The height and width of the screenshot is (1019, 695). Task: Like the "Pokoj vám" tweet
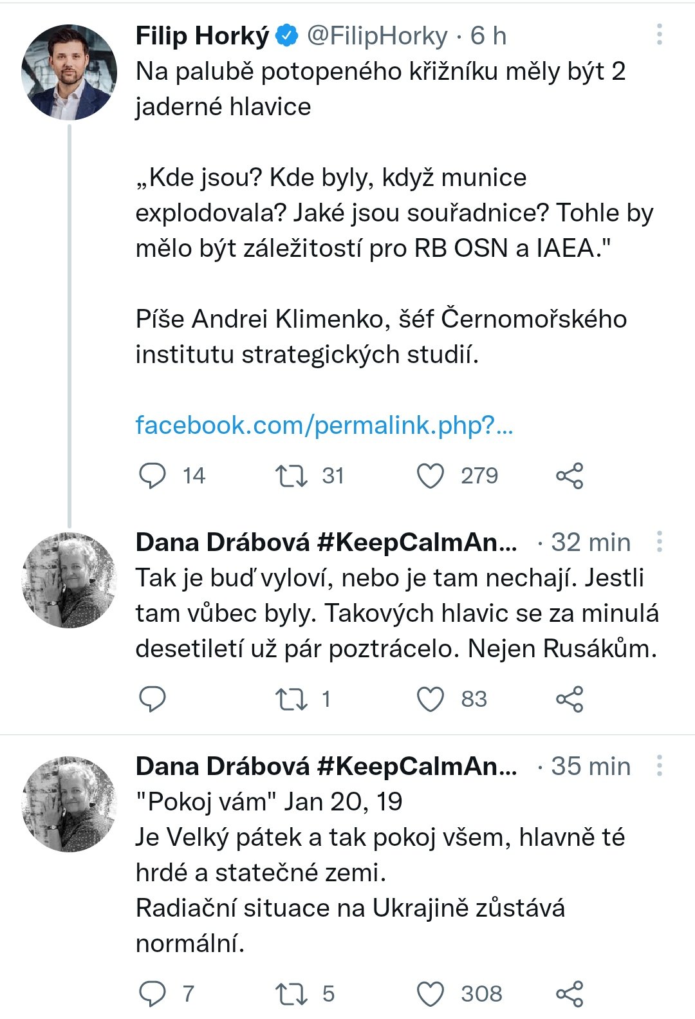click(431, 993)
